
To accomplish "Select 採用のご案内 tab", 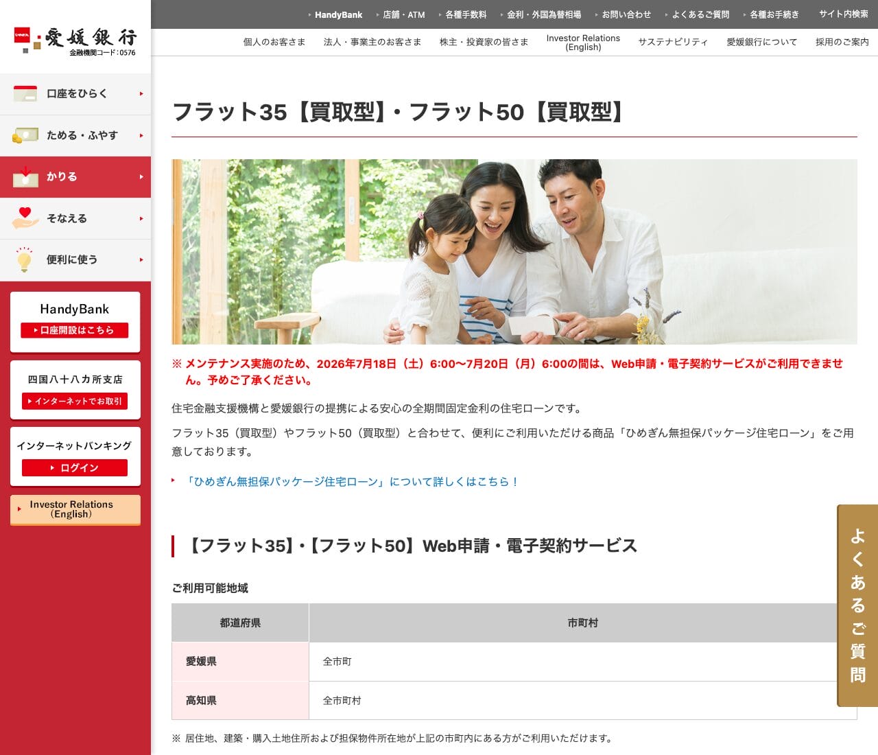I will point(842,42).
